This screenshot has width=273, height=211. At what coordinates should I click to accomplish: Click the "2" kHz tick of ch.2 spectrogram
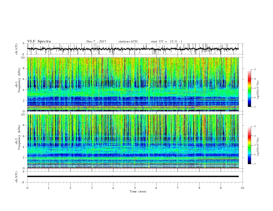24,158
